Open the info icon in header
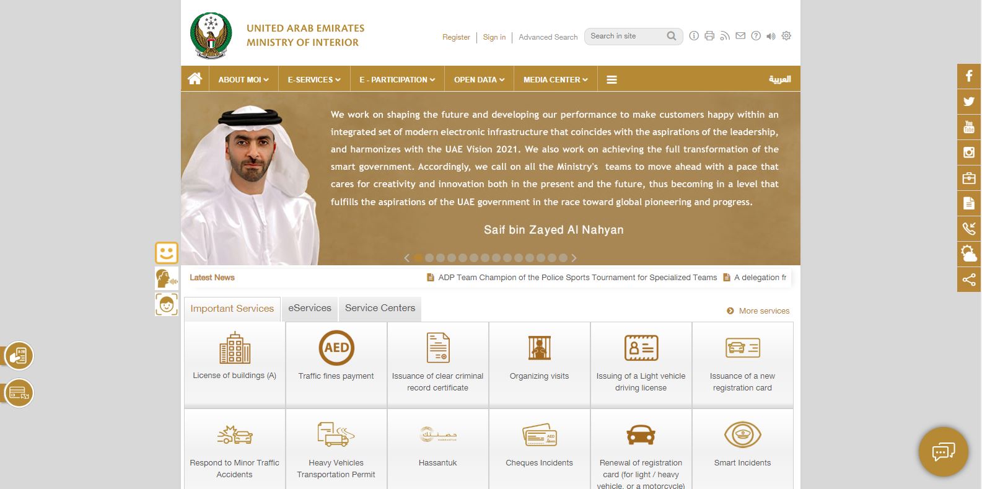The height and width of the screenshot is (489, 982). pyautogui.click(x=694, y=36)
